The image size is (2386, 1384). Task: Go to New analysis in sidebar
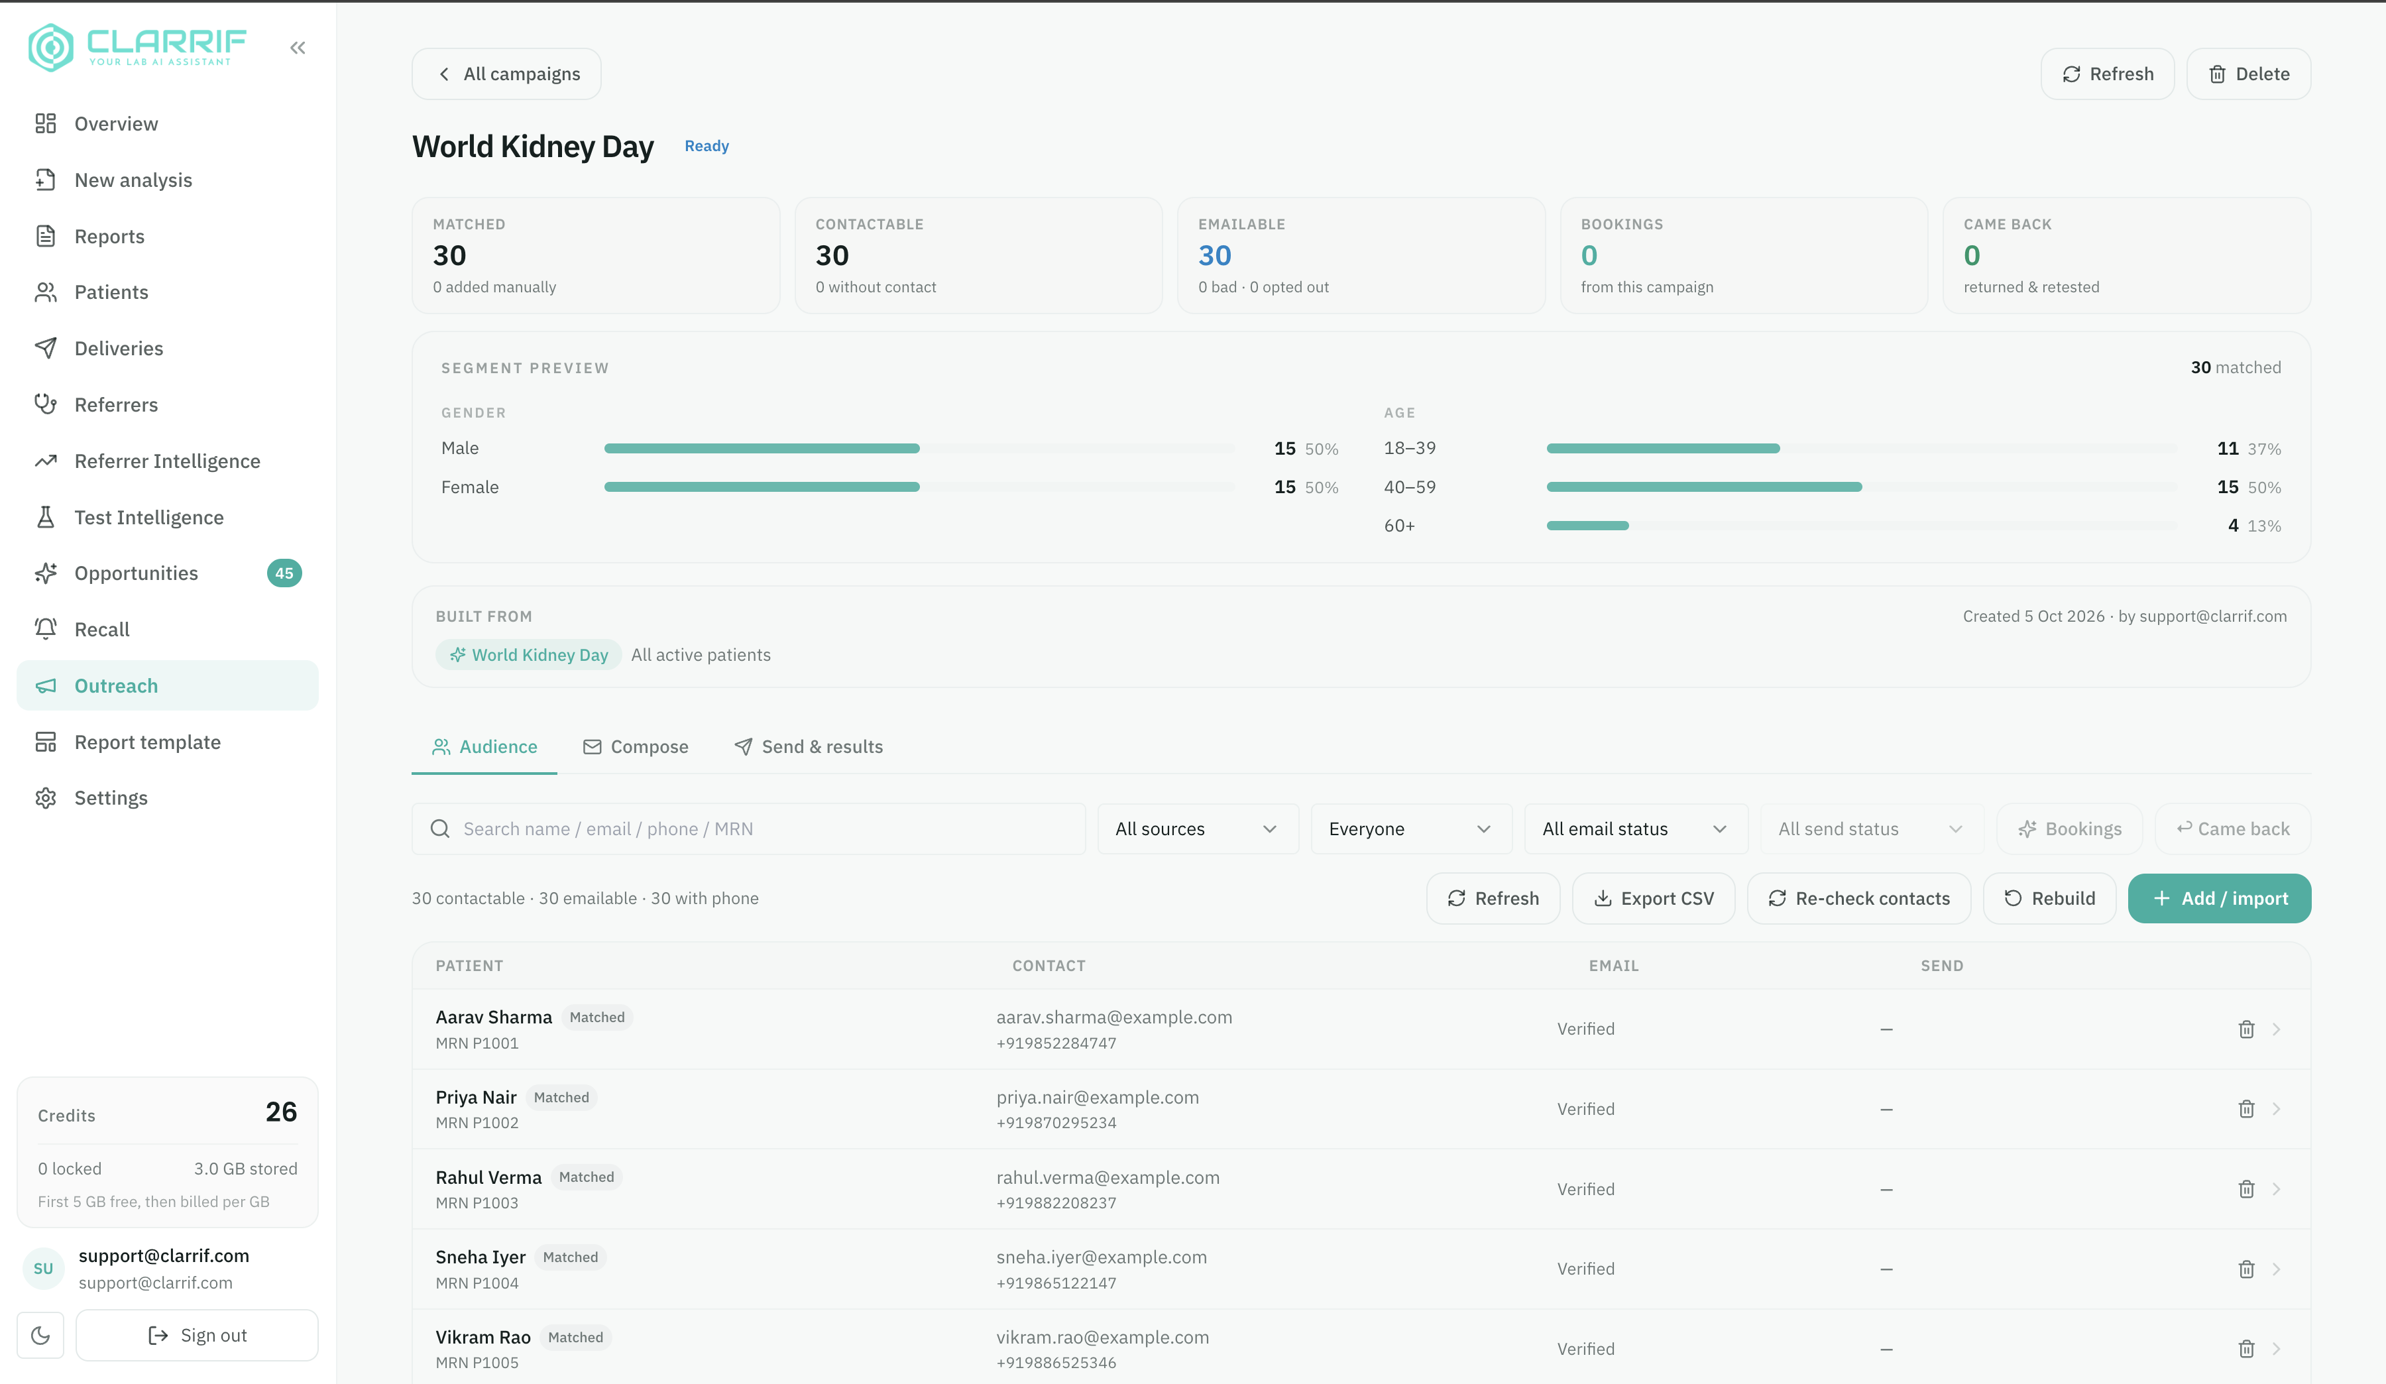tap(168, 180)
